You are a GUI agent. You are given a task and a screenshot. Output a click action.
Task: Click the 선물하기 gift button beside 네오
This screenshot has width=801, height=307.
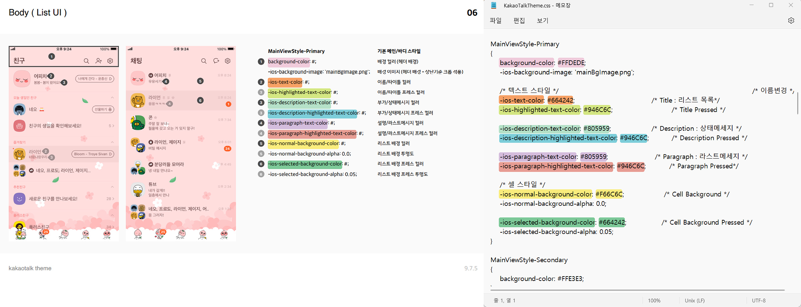pos(103,109)
